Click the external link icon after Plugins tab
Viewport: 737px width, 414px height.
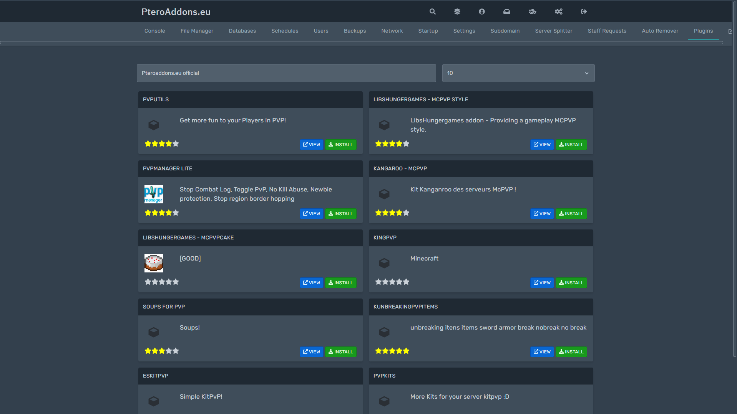(x=730, y=31)
